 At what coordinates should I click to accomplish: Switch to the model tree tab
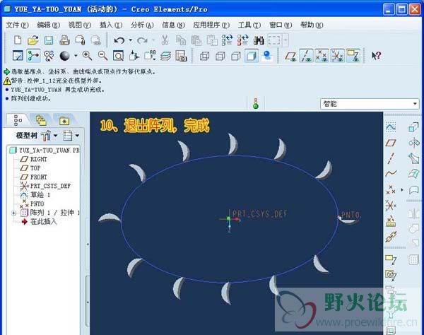18,120
